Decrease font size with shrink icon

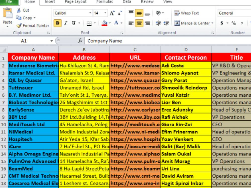pyautogui.click(x=119, y=13)
